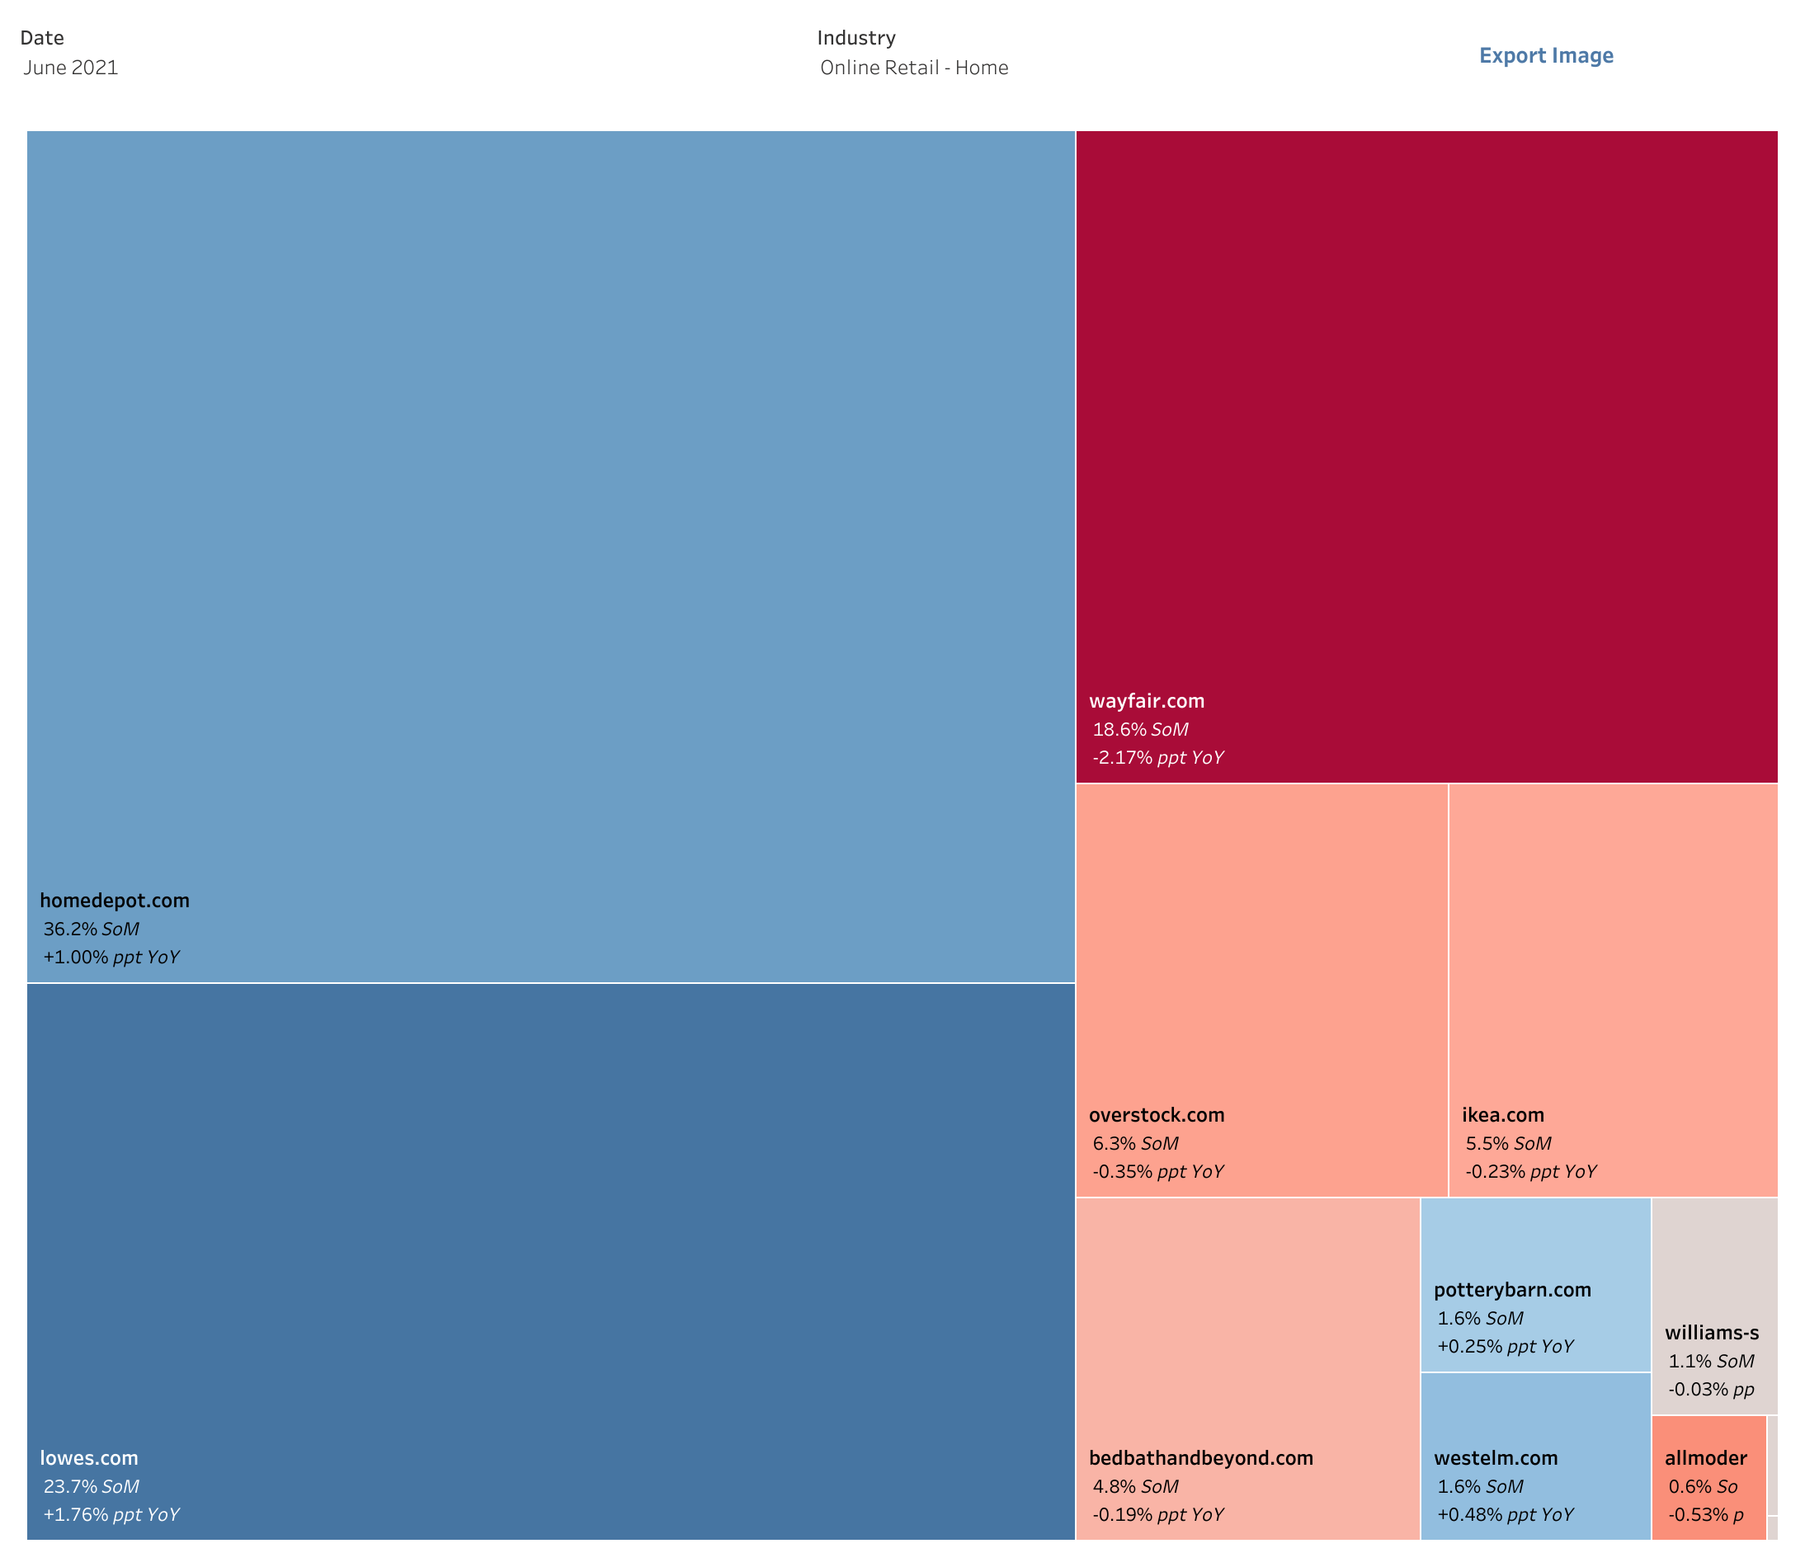Open the Industry filter for Online Retail - Home
This screenshot has height=1567, width=1805.
click(914, 68)
